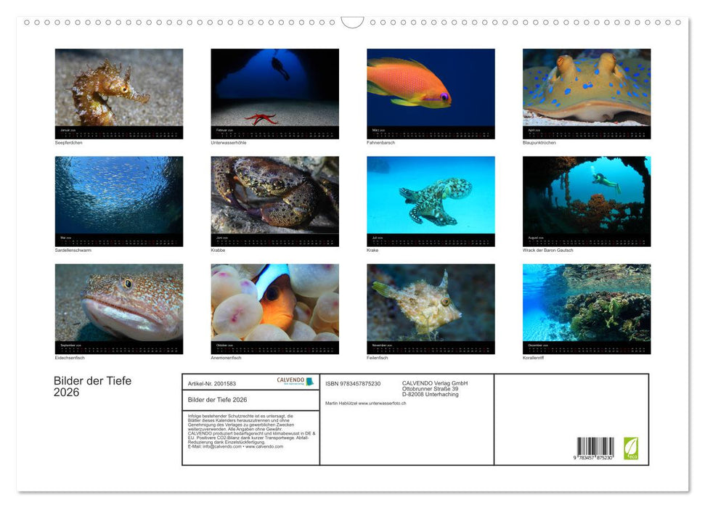Select the Bilder der Tiefe 2026 title field
705x508 pixels.
tap(218, 400)
